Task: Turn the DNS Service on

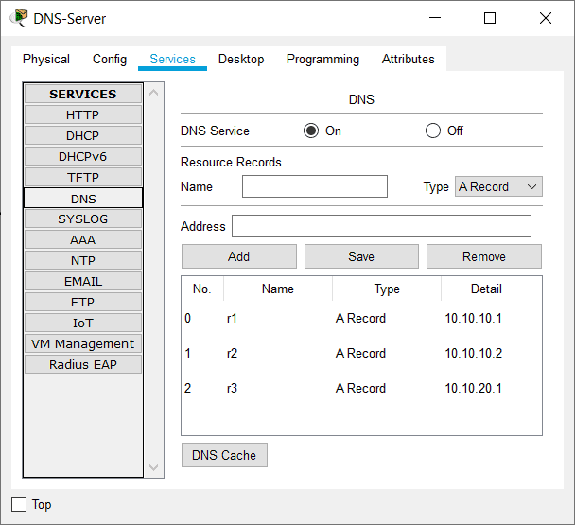Action: 311,131
